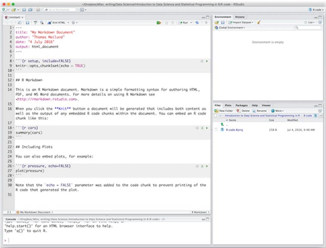326x248 pixels.
Task: Collapse the R Markdown section on line 12
Action: tap(14, 80)
